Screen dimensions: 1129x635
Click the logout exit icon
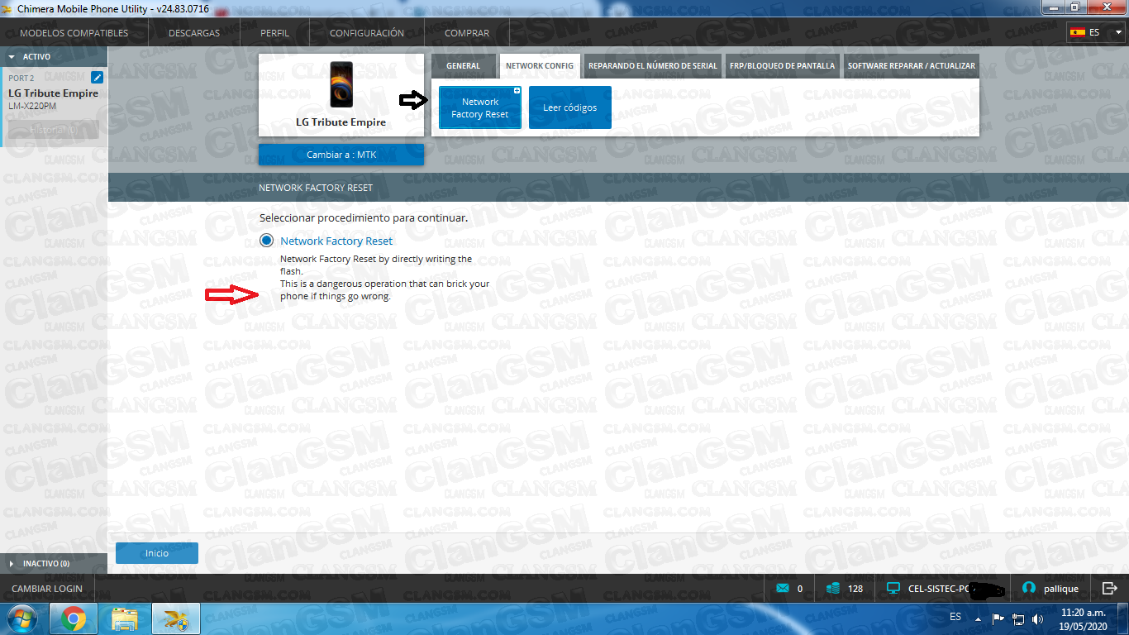pyautogui.click(x=1110, y=589)
